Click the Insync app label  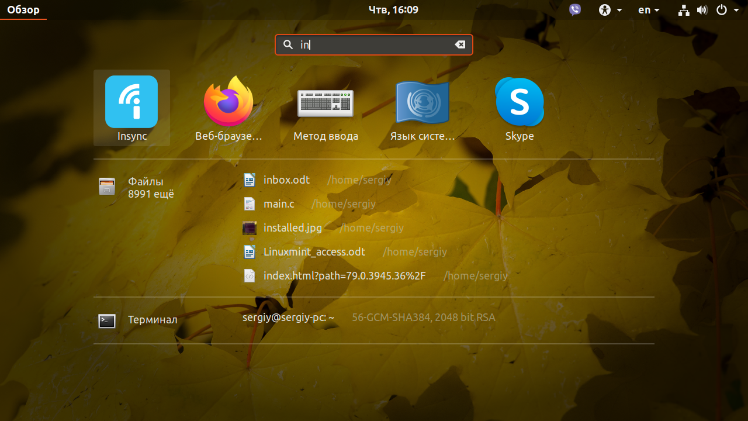pyautogui.click(x=132, y=136)
